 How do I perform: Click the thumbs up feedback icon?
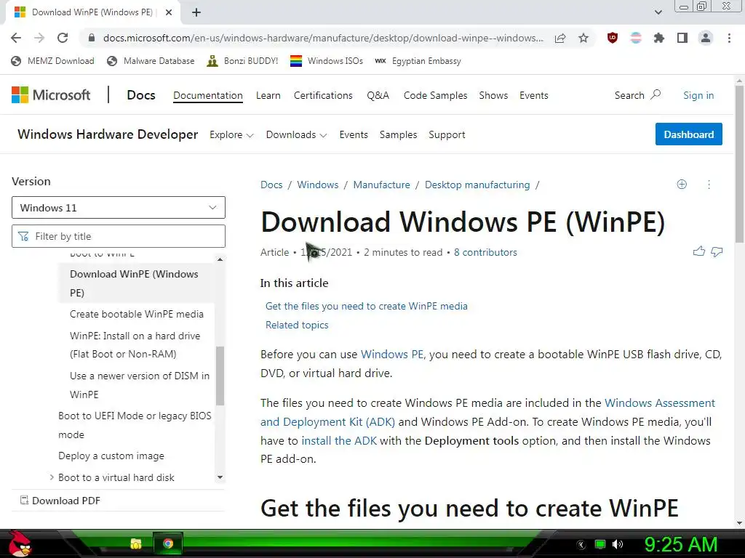coord(699,251)
